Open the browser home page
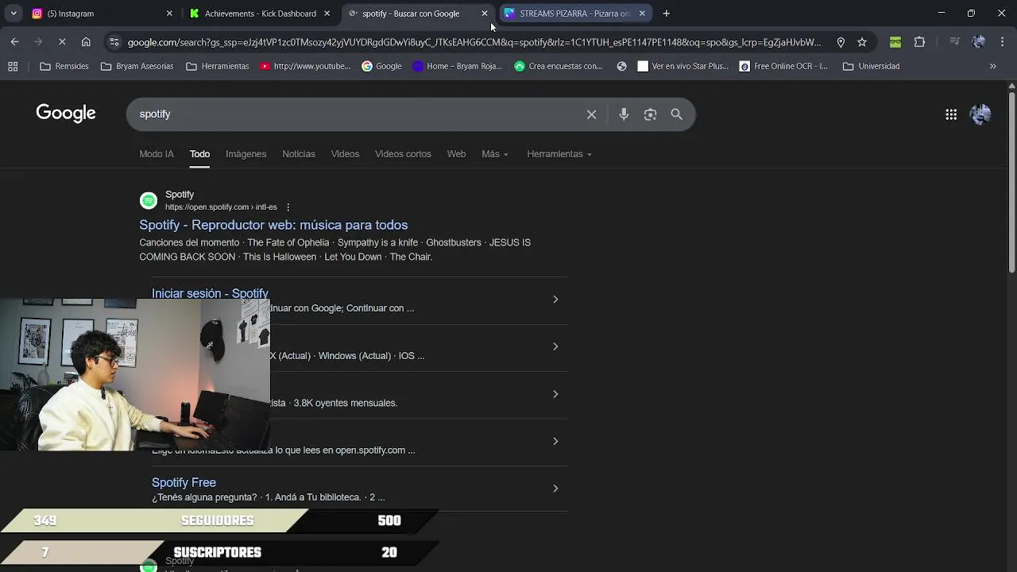This screenshot has width=1017, height=572. point(86,42)
